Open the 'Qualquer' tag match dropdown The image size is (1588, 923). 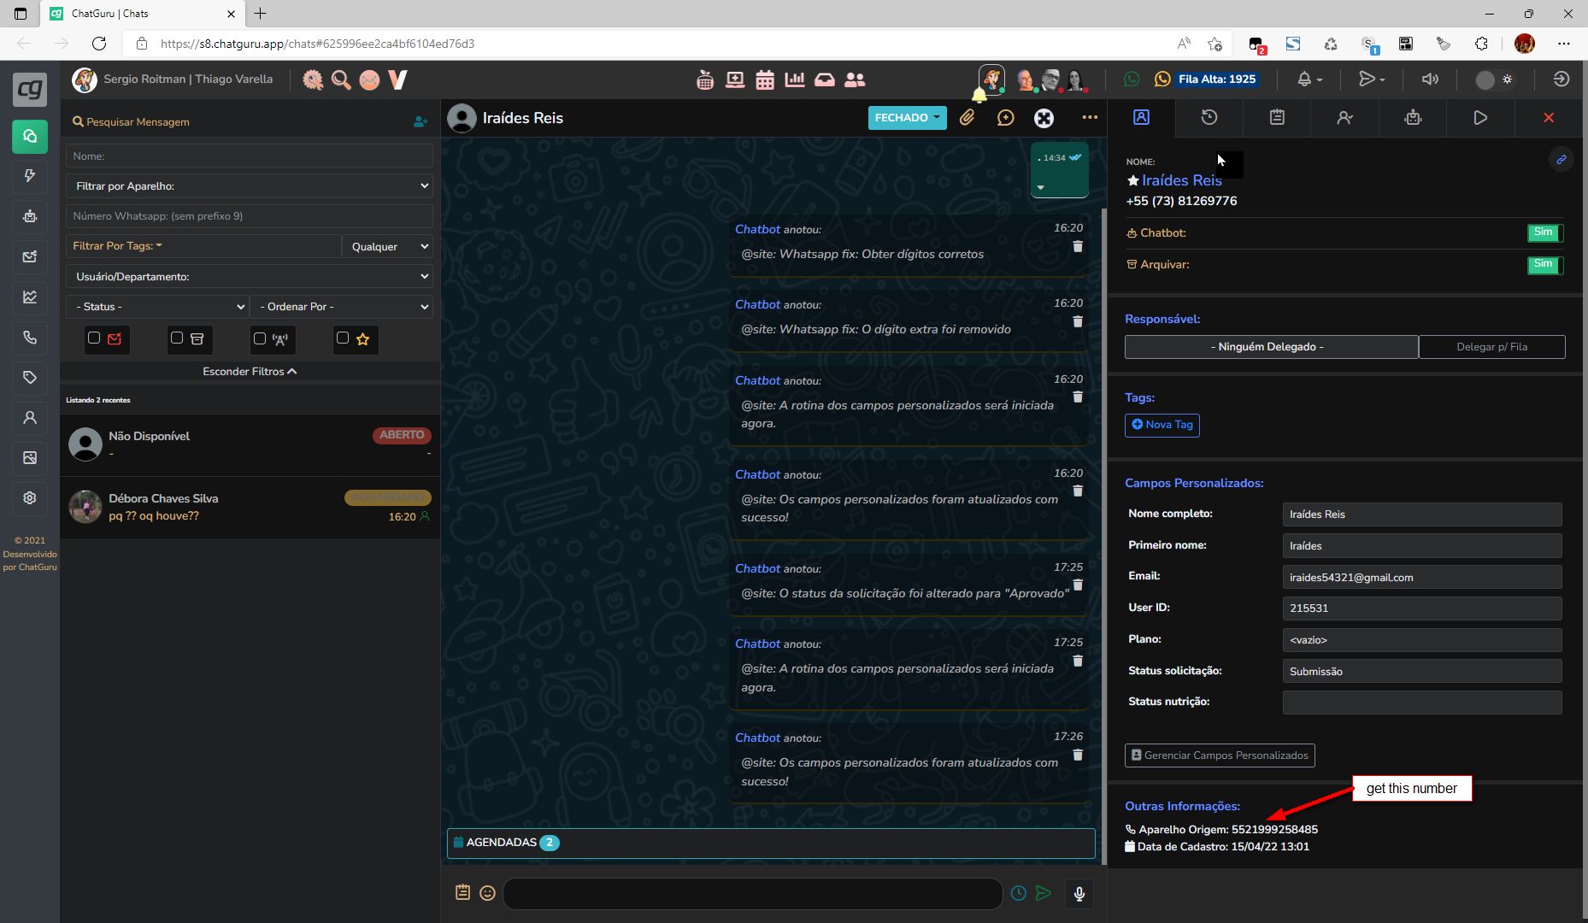pos(388,246)
